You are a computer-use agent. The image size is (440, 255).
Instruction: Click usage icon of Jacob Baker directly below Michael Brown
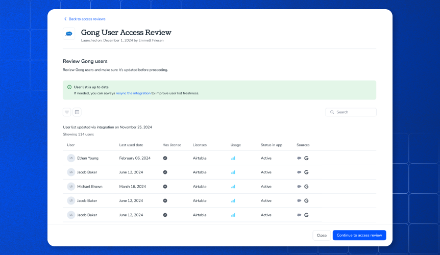tap(233, 200)
